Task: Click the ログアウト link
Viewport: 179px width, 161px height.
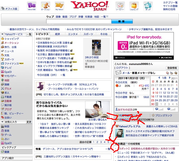Action: coord(122,68)
